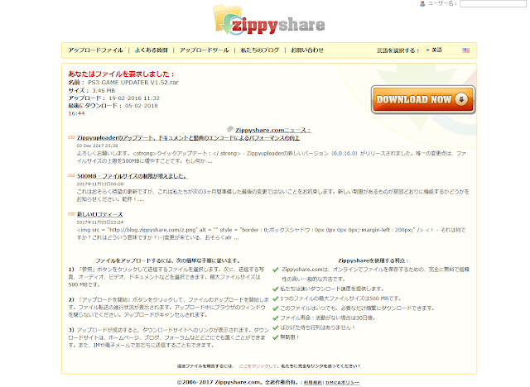Click the orange DOWNLOAD NOW button
The height and width of the screenshot is (387, 530).
423,99
